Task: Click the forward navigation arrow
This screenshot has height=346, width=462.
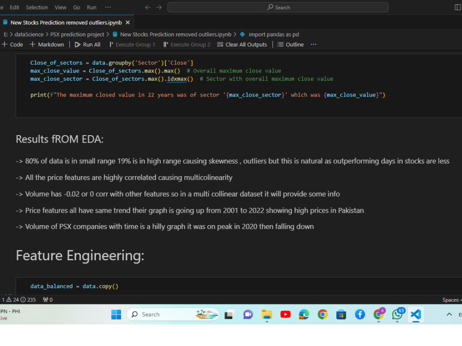Action: coord(158,7)
